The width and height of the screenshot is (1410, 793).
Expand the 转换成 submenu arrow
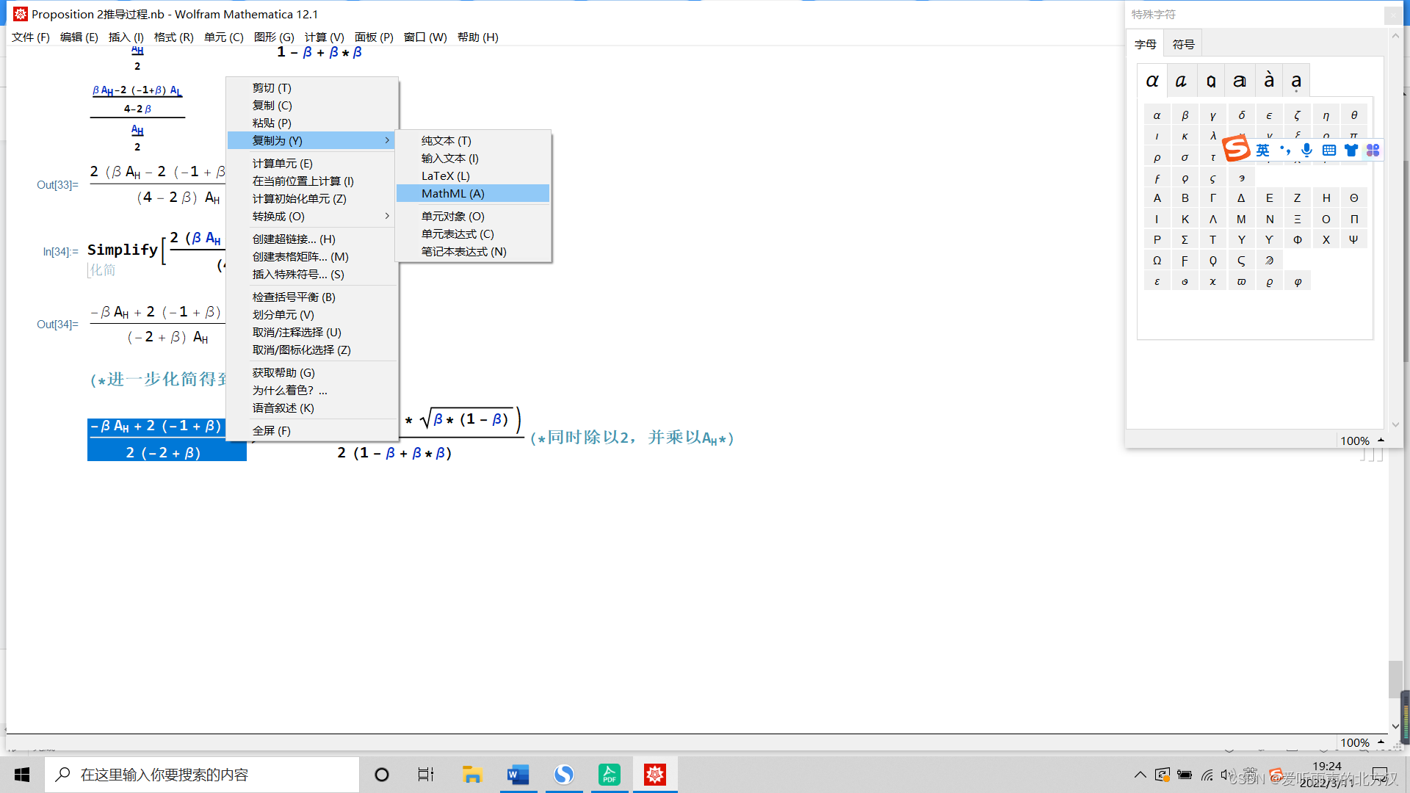[x=387, y=216]
